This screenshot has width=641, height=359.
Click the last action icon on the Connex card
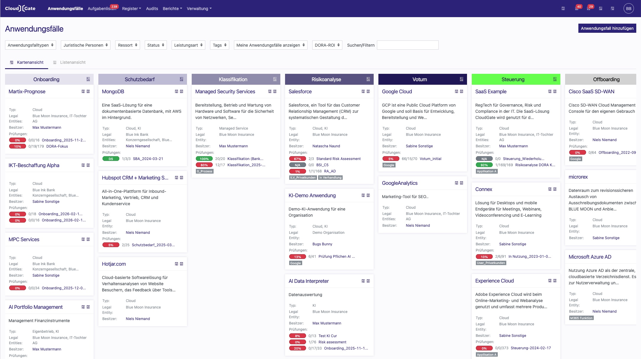pyautogui.click(x=555, y=189)
